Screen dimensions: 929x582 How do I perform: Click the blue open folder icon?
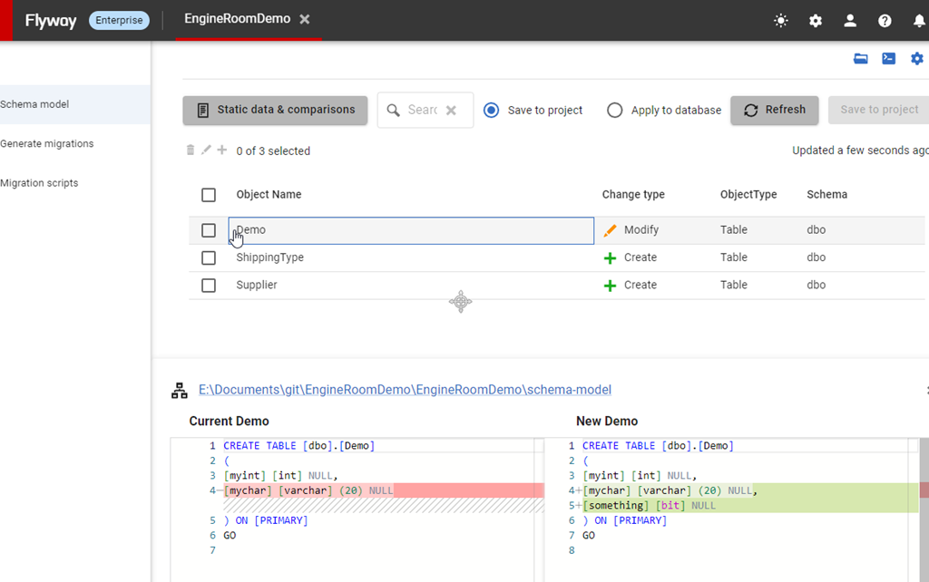coord(861,59)
